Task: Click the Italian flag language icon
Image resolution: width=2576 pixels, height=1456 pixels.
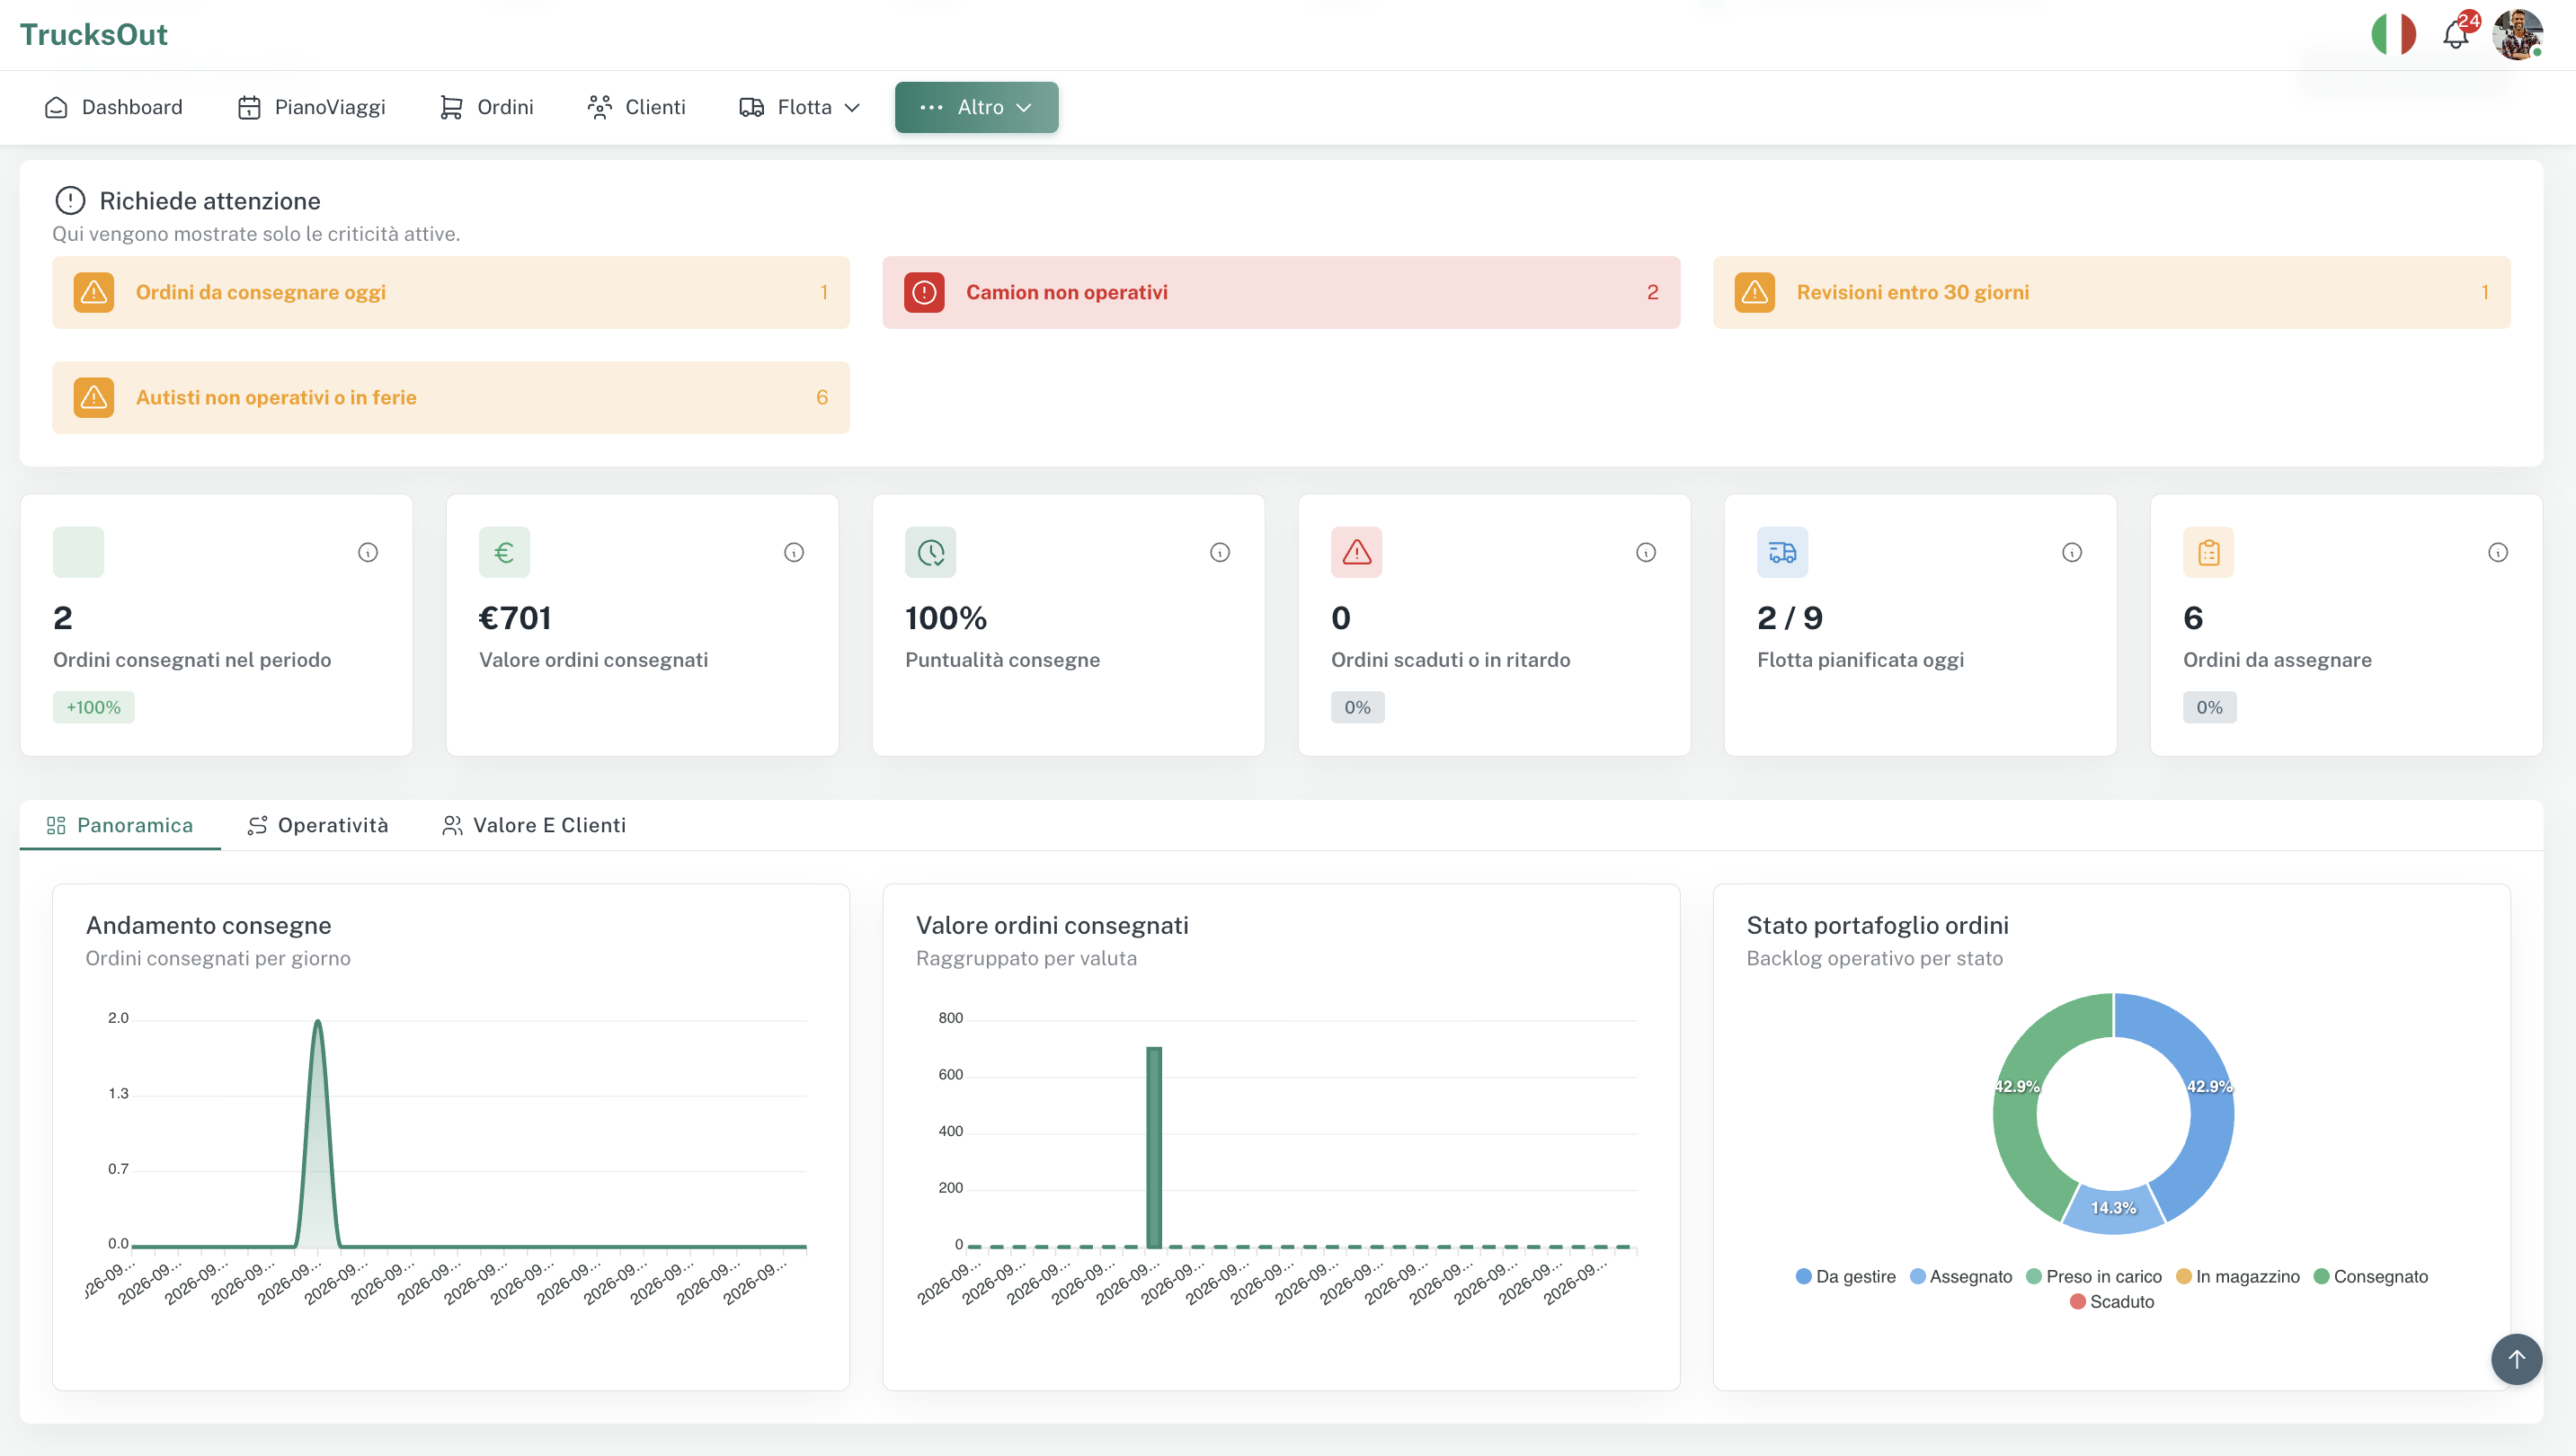Action: point(2393,35)
